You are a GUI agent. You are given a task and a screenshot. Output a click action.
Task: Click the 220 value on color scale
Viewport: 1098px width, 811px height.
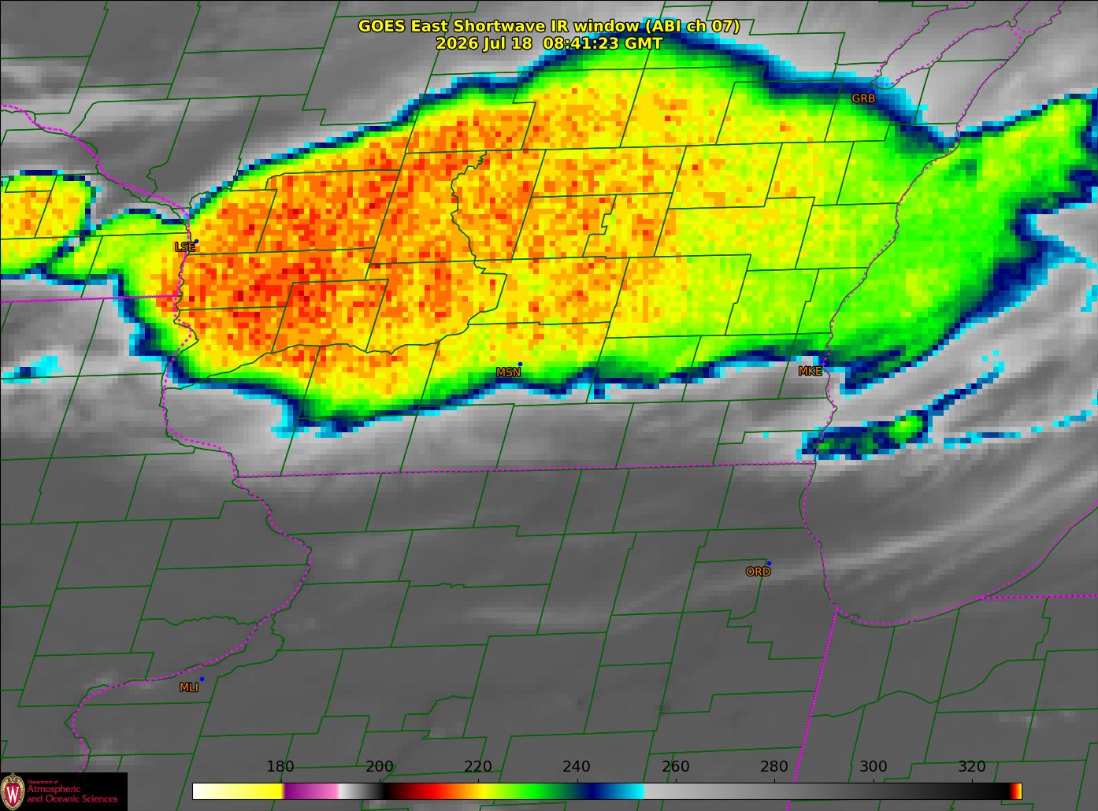[x=478, y=767]
